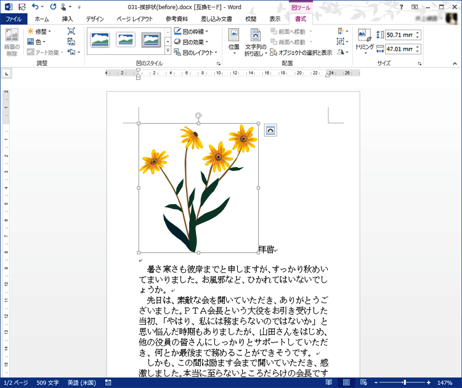462x388 pixels.
Task: Click the Redo/Repeat icon
Action: pos(53,7)
